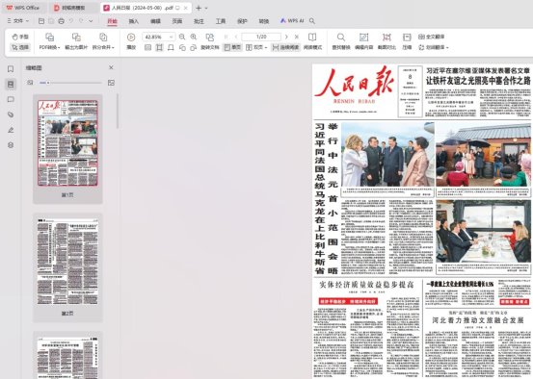Screen dimensions: 533x379
Task: Activate the Select (选择) tool
Action: click(20, 47)
